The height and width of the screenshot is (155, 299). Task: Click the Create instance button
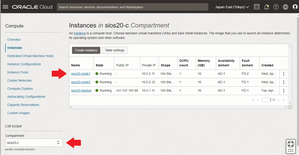pos(86,50)
